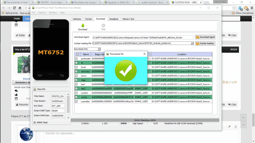
Task: Click the bookmark star icon in Chrome
Action: (234, 8)
